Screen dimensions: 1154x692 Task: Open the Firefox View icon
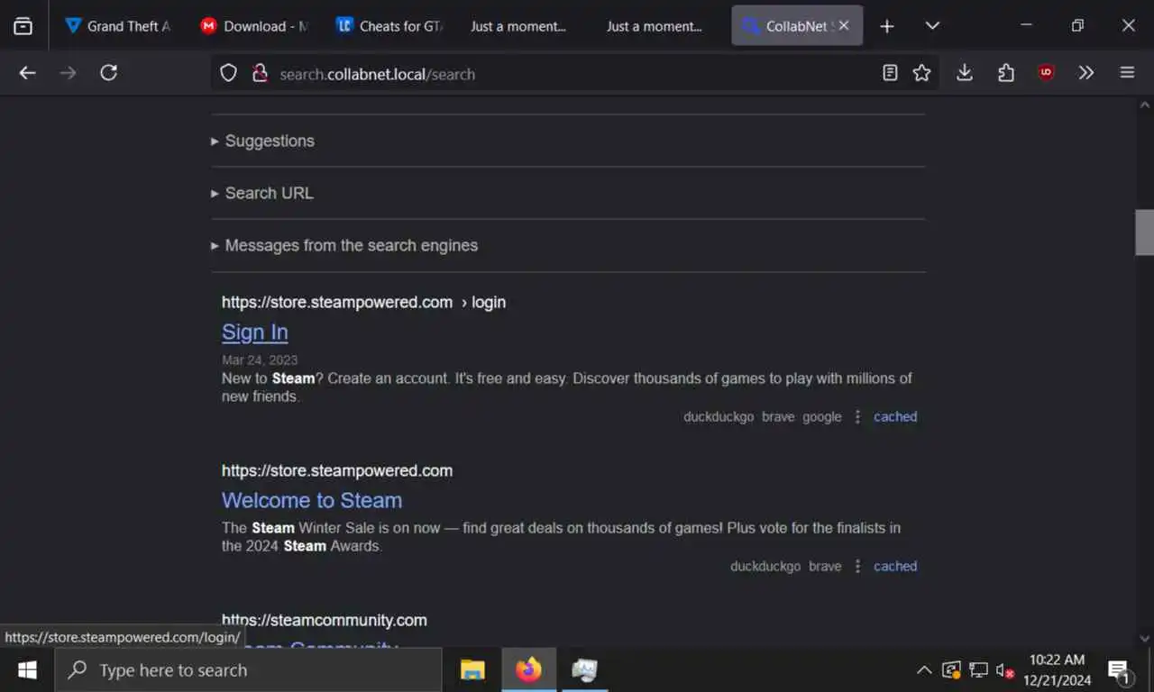(23, 26)
